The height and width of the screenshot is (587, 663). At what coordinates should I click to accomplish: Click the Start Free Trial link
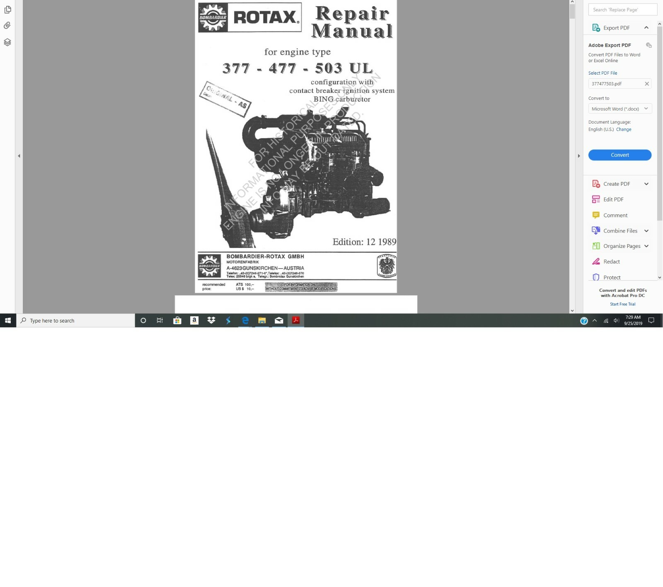[622, 304]
